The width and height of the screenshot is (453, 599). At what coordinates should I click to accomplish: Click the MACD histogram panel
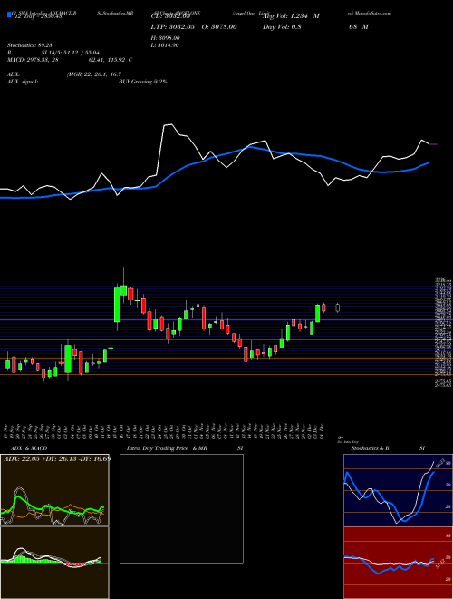point(54,563)
